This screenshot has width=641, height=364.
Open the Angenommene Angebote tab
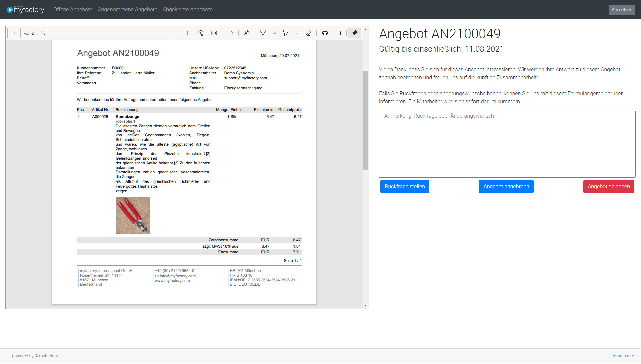[x=127, y=10]
